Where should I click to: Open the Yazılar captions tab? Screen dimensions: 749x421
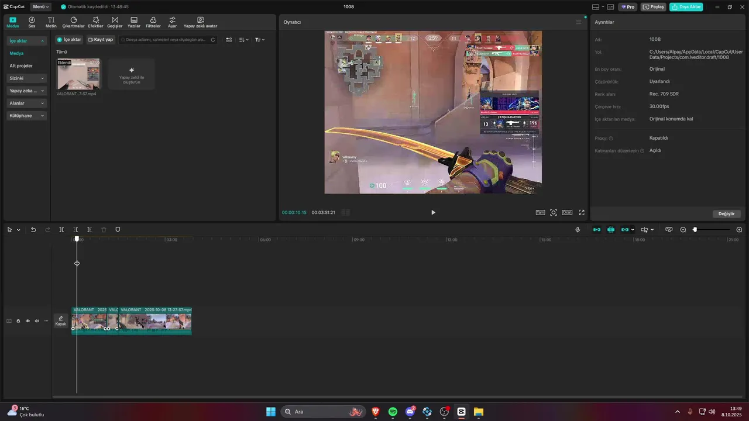134,22
